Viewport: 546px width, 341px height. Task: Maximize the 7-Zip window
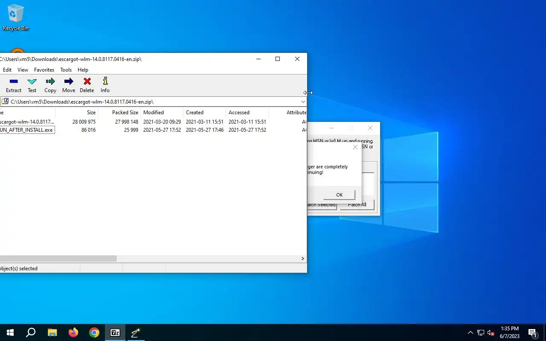[278, 59]
